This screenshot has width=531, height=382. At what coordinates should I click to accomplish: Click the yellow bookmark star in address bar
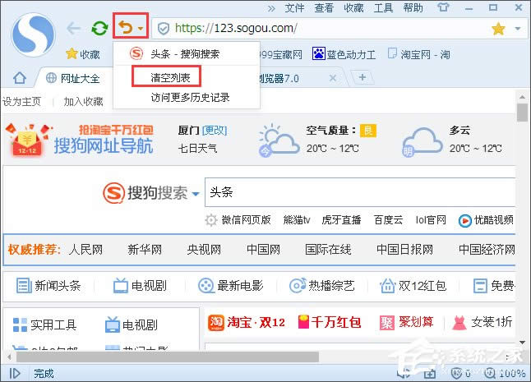(498, 29)
